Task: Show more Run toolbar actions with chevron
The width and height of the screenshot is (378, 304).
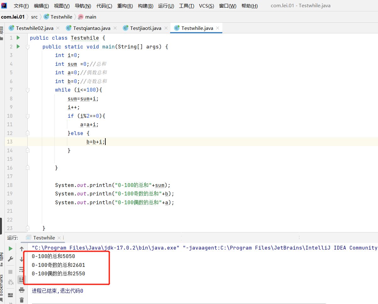Action: tap(10, 303)
